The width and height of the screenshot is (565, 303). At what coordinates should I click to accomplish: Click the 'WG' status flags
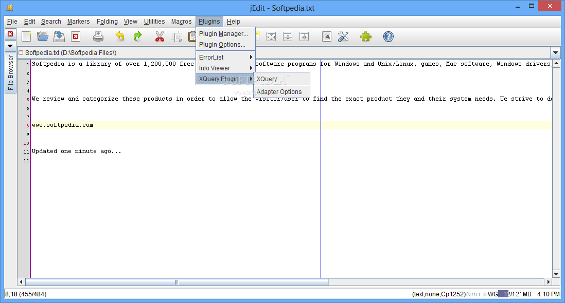(492, 294)
